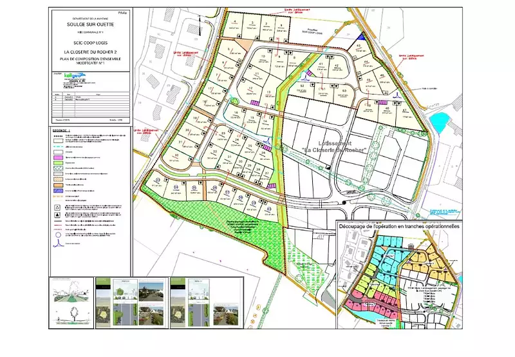Click the solid green swatch in the legend
The width and height of the screenshot is (515, 357).
(x=57, y=163)
